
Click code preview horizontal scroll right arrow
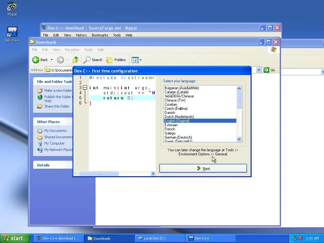[153, 174]
